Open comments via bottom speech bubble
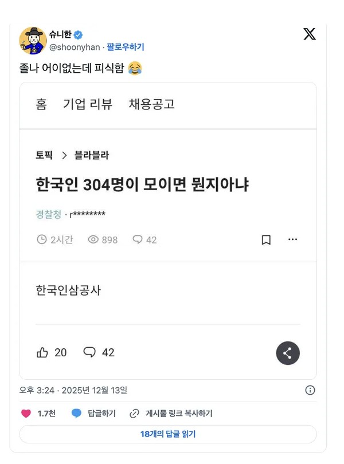The height and width of the screenshot is (464, 344). [x=89, y=352]
